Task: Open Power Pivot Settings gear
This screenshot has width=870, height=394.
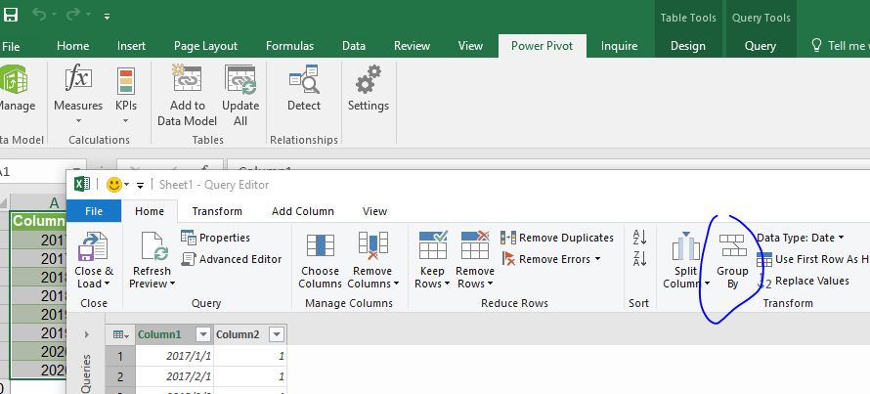Action: pyautogui.click(x=368, y=81)
